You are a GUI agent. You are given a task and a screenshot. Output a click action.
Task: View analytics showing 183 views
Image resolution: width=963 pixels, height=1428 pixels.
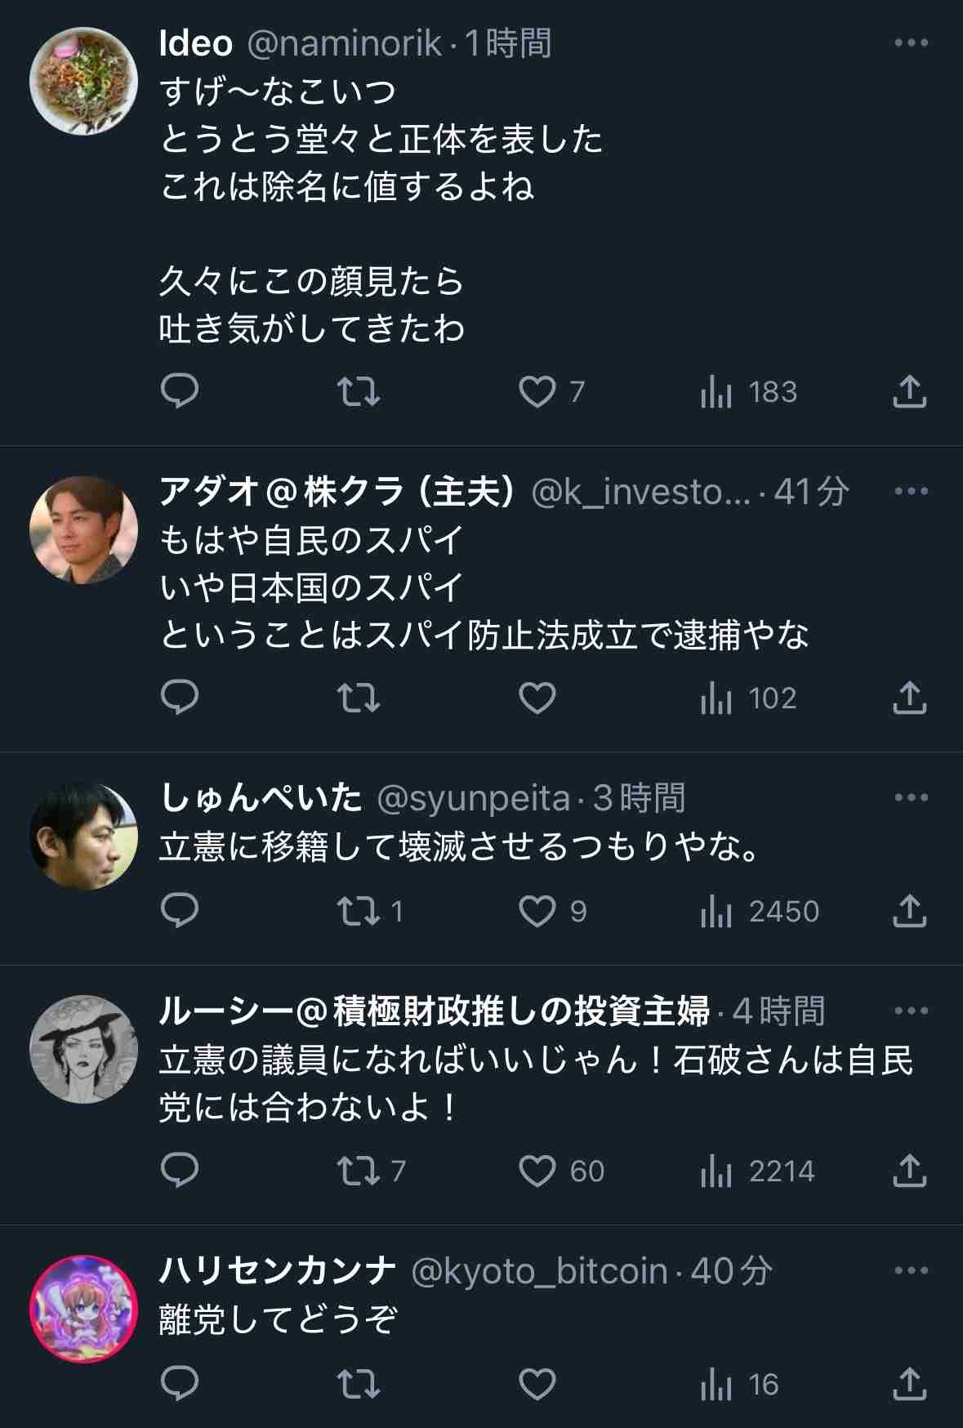coord(749,392)
